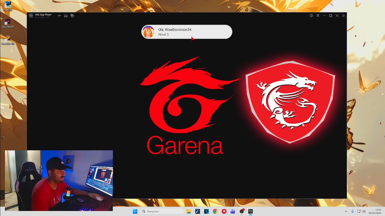Open the Free Fire desktop shortcut

coord(8,6)
